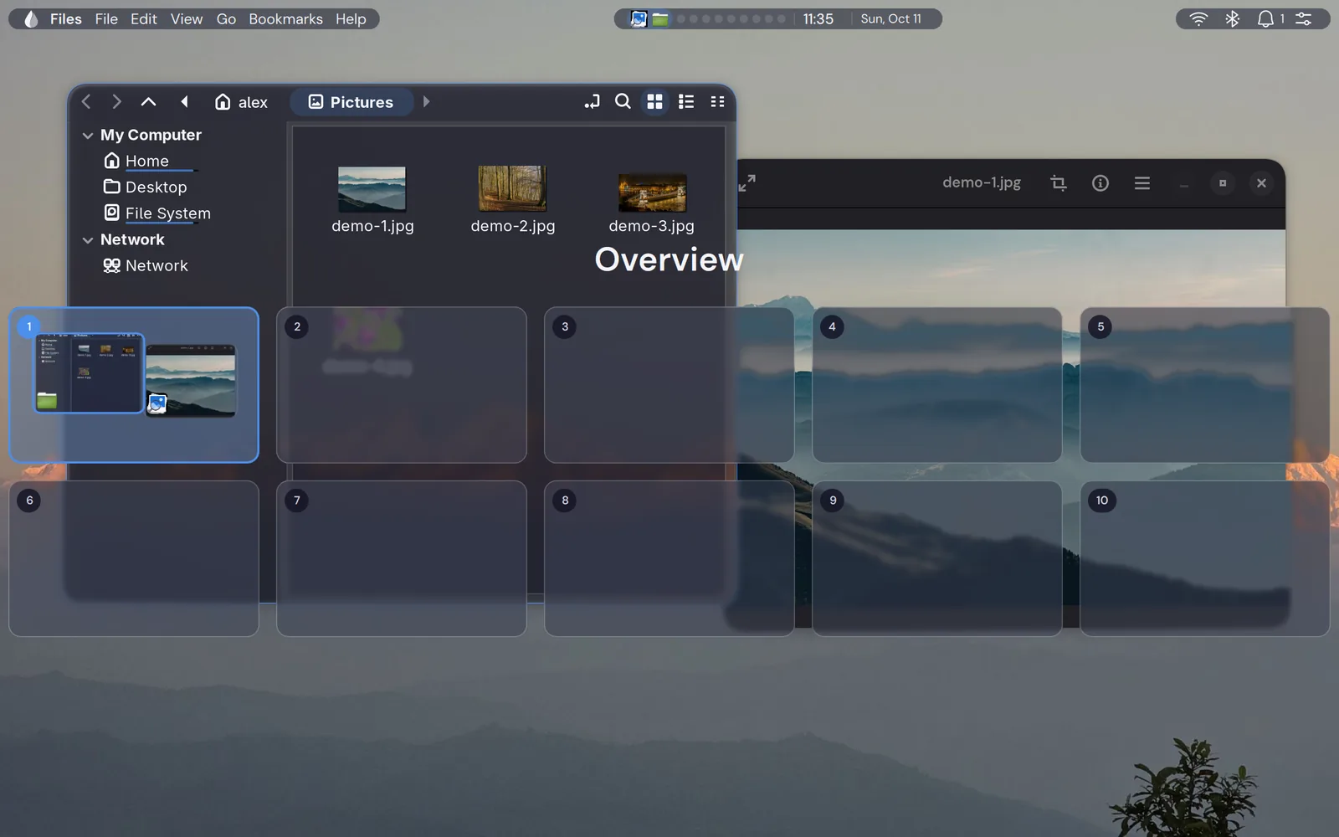Toggle fullscreen in image viewer
Image resolution: width=1339 pixels, height=837 pixels.
point(746,182)
